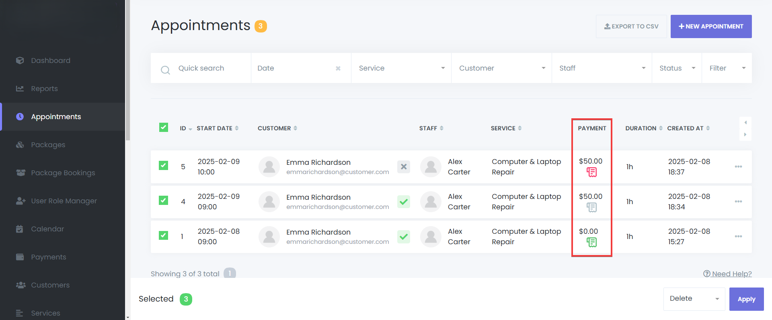Toggle the select-all checkbox in table header
Viewport: 772px width, 320px height.
pyautogui.click(x=164, y=128)
